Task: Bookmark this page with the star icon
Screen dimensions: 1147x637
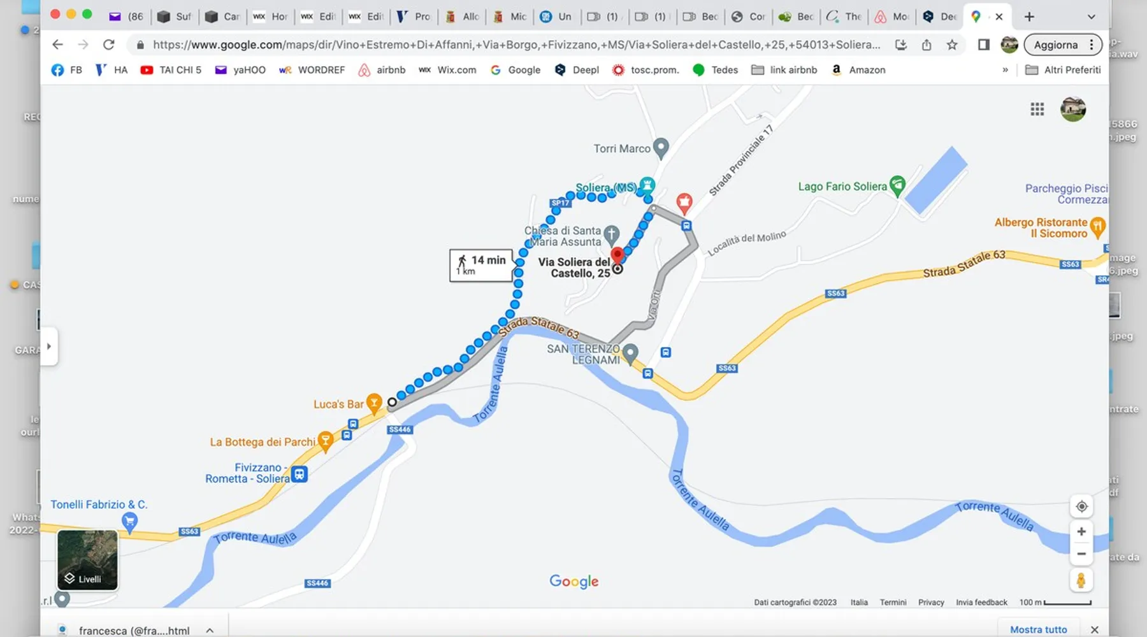Action: (x=952, y=45)
